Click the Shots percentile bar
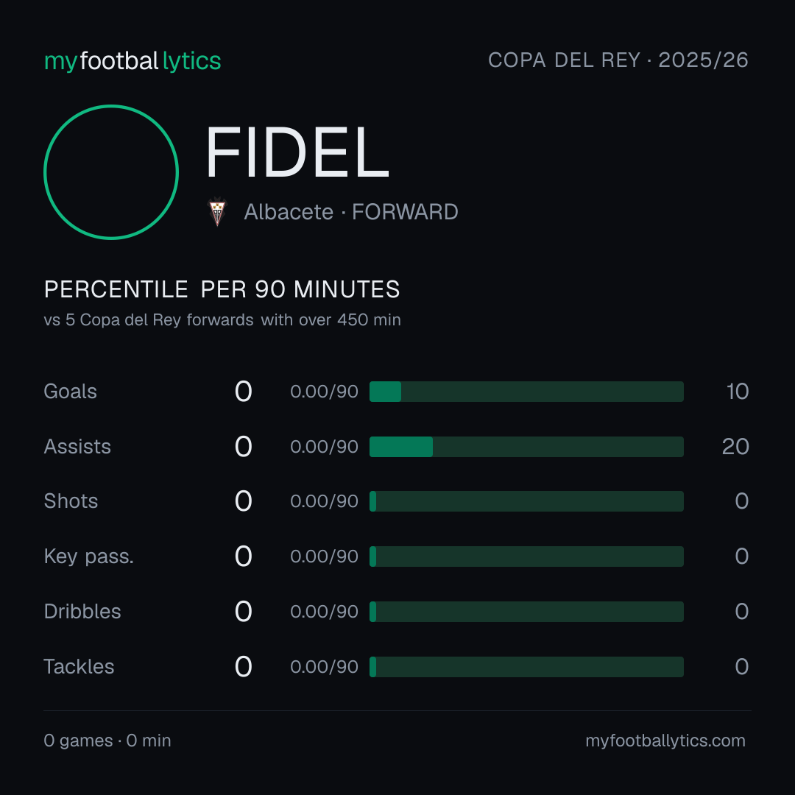This screenshot has width=795, height=795. pyautogui.click(x=526, y=501)
